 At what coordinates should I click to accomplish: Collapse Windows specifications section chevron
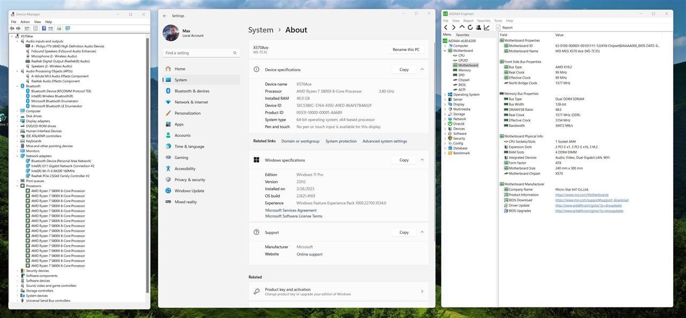coord(422,160)
